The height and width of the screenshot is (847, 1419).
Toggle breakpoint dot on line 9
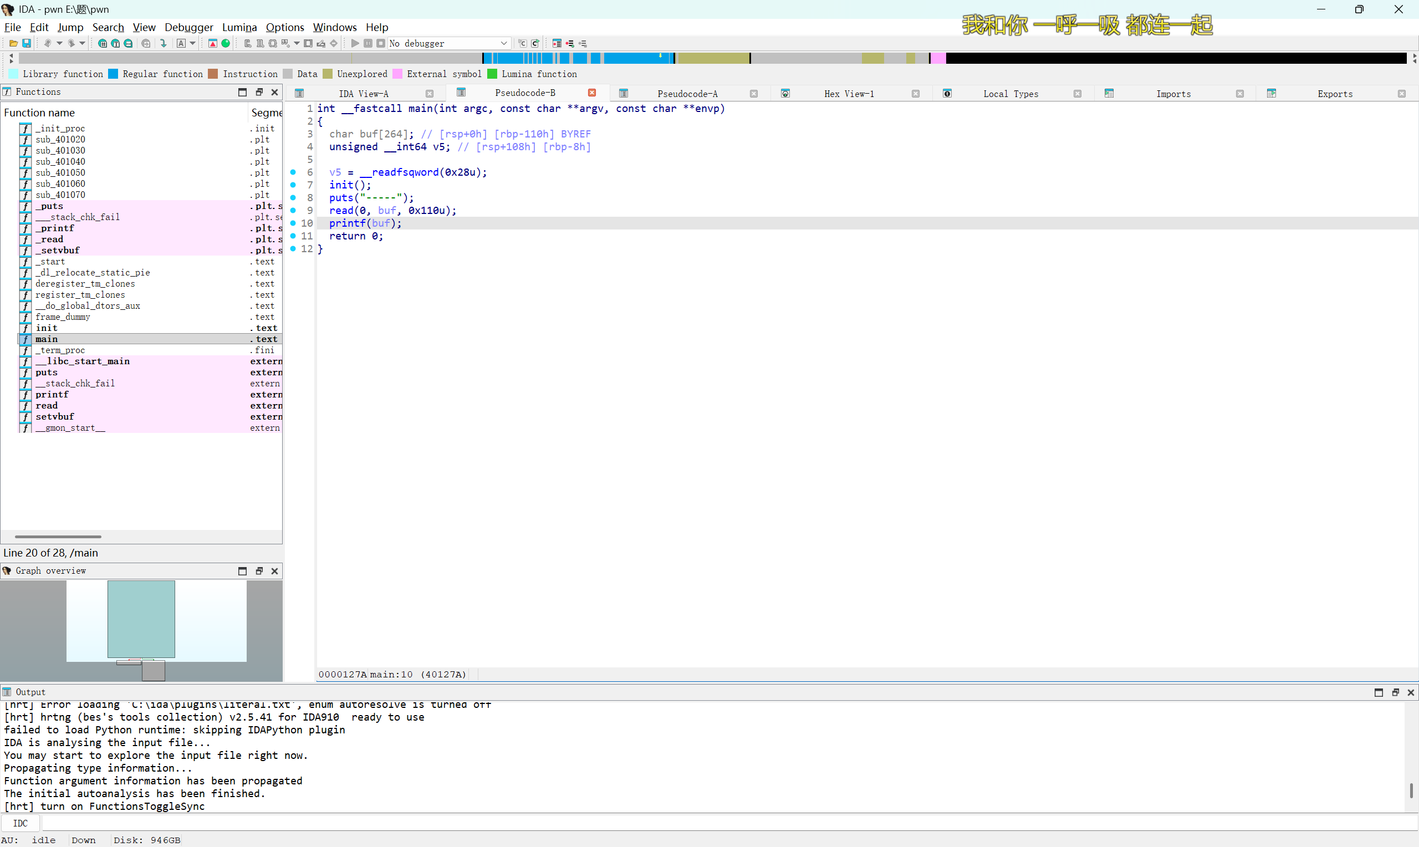click(293, 211)
